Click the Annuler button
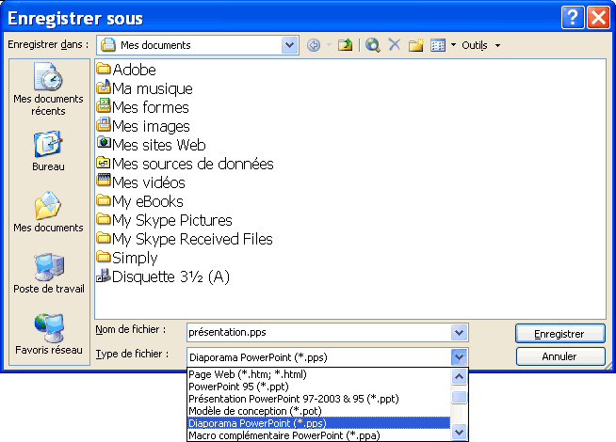The width and height of the screenshot is (616, 442). click(x=559, y=356)
